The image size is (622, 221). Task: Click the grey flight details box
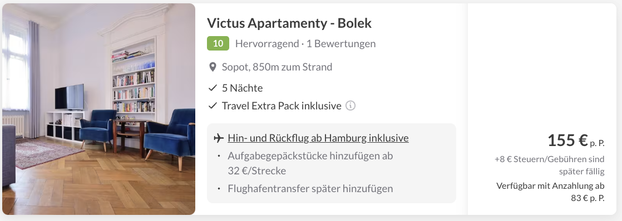click(332, 163)
